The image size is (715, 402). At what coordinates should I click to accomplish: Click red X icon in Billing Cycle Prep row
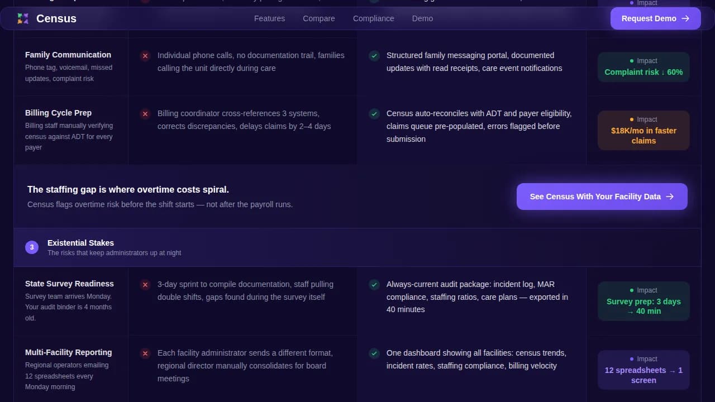[x=145, y=114]
